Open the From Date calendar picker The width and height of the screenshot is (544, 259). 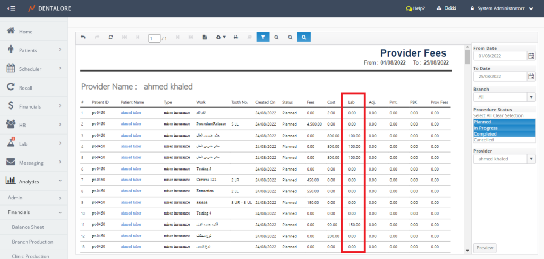point(531,56)
